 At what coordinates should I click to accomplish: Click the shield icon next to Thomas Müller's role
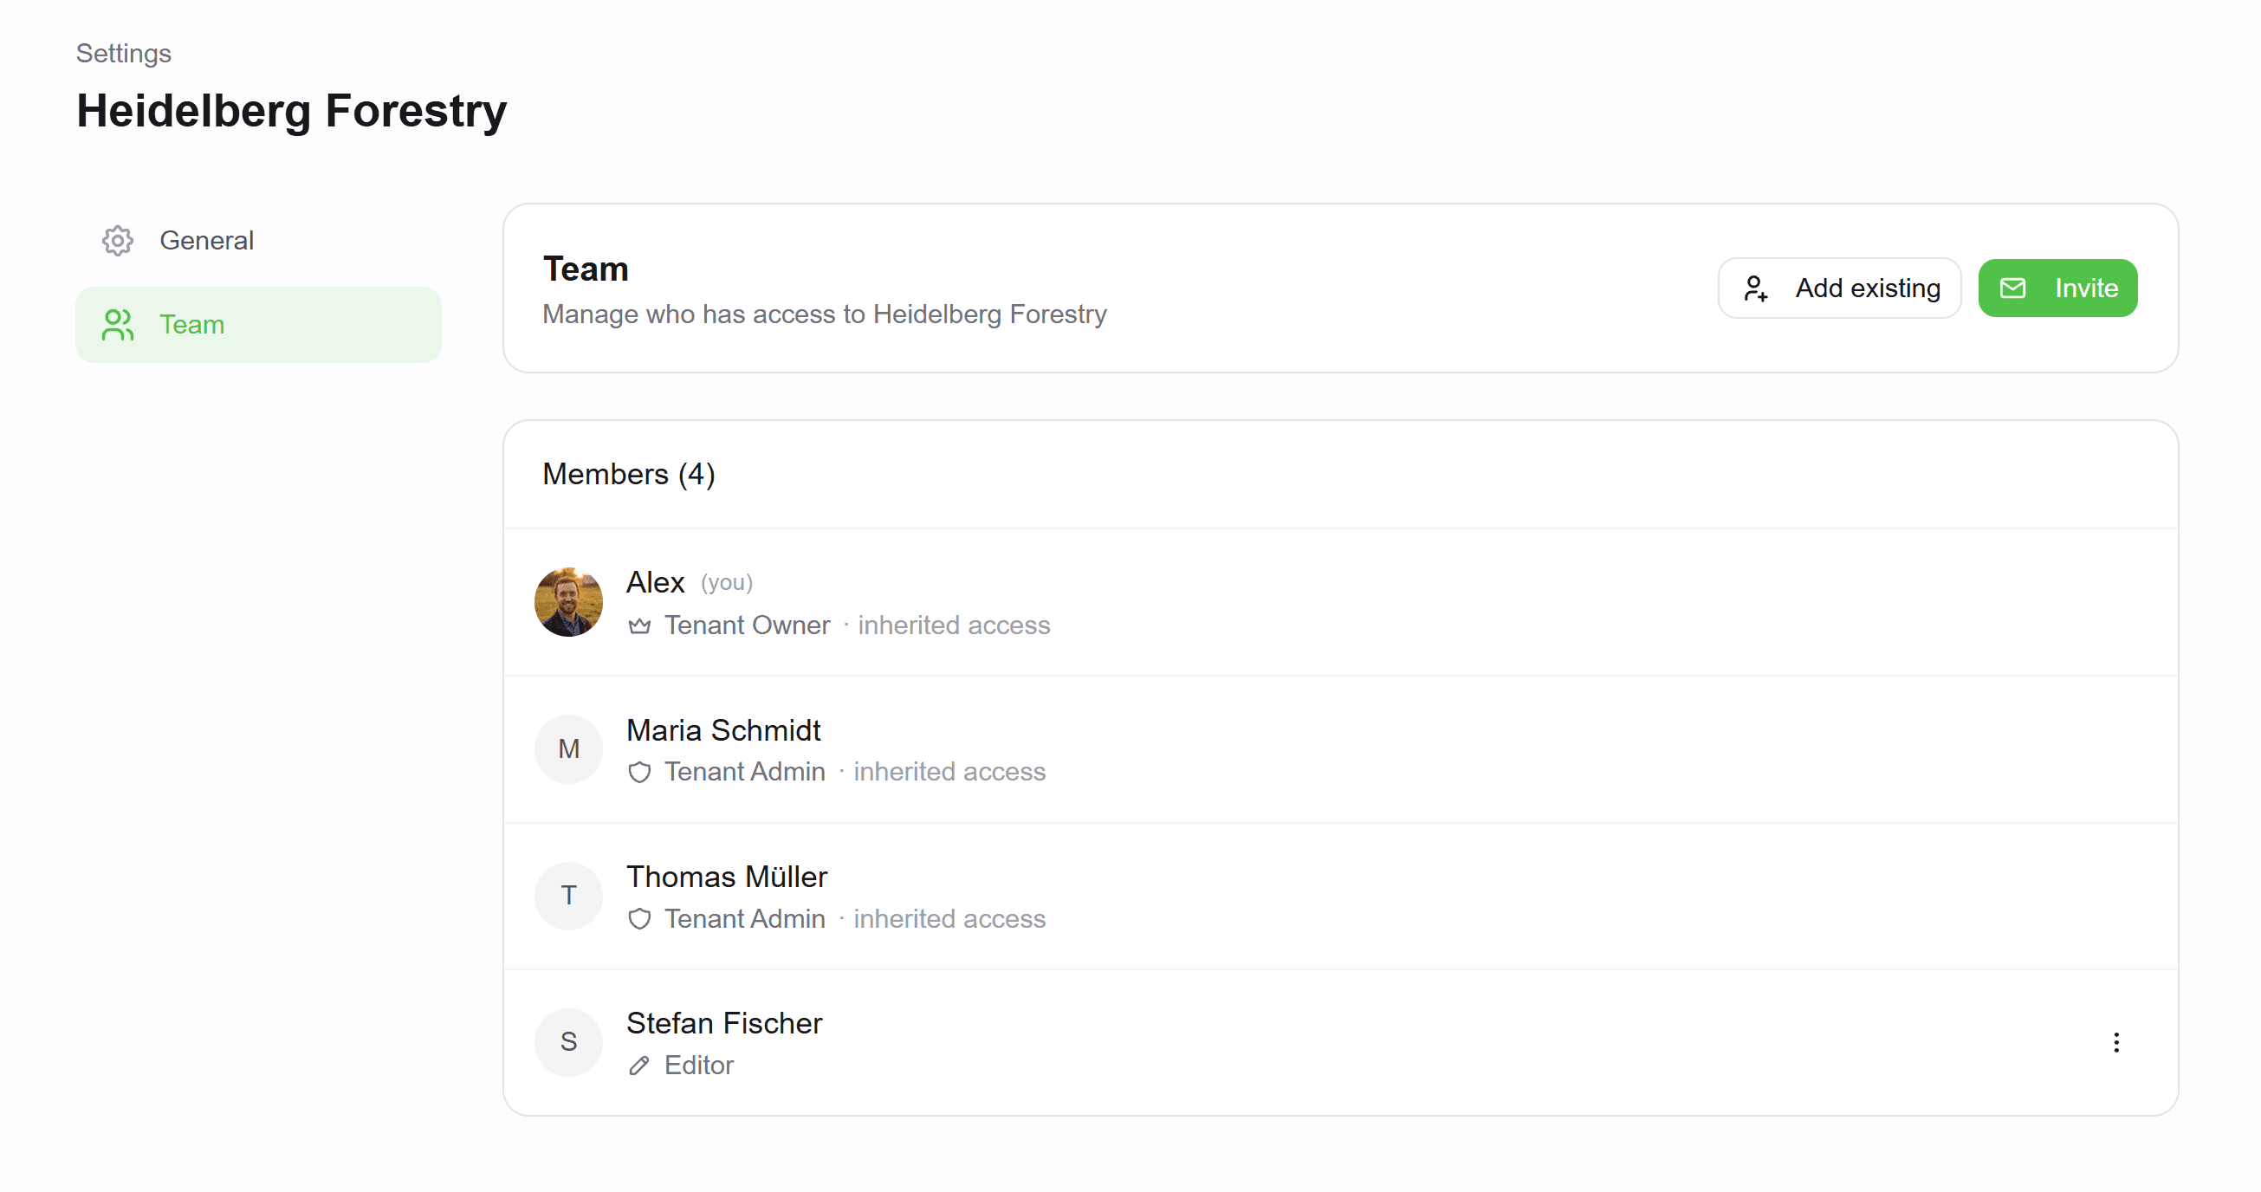[x=640, y=918]
